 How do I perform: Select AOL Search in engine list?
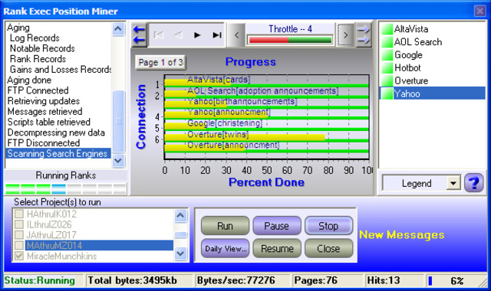coord(417,42)
